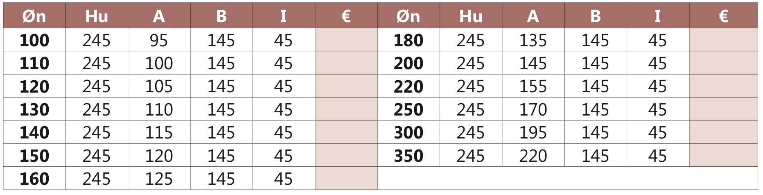The width and height of the screenshot is (763, 195).
Task: Select the A value 125
Action: coord(159,179)
